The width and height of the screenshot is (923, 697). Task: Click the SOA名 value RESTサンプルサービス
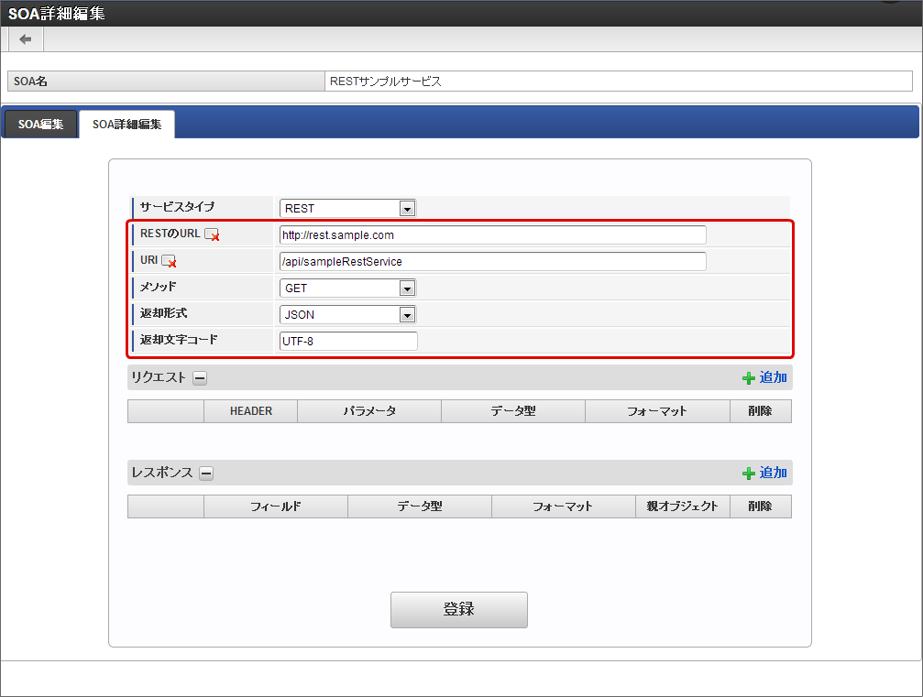coord(386,82)
